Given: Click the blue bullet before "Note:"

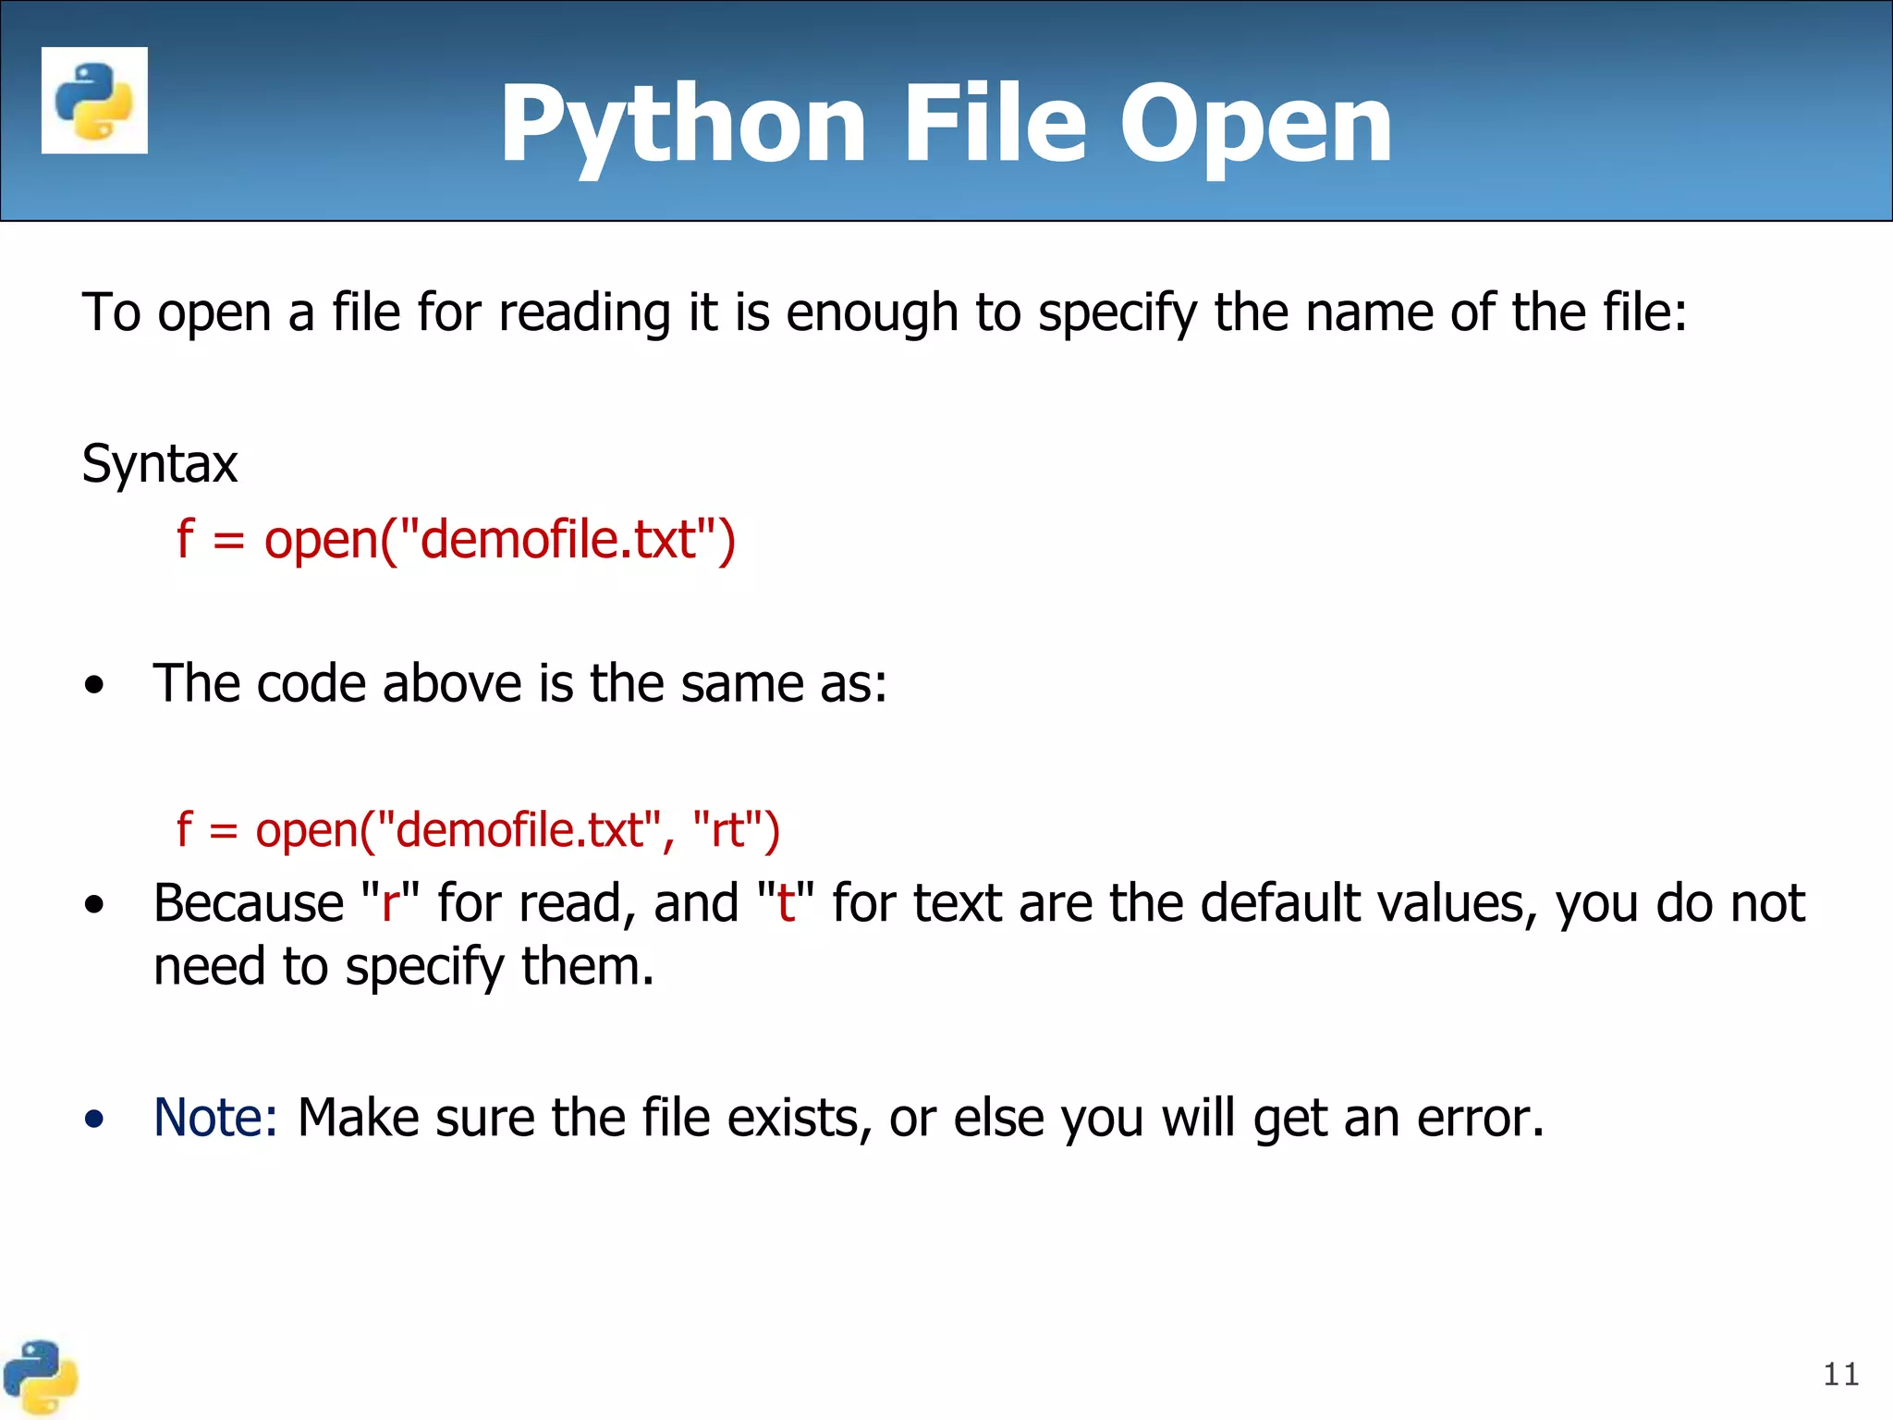Looking at the screenshot, I should click(x=94, y=1120).
